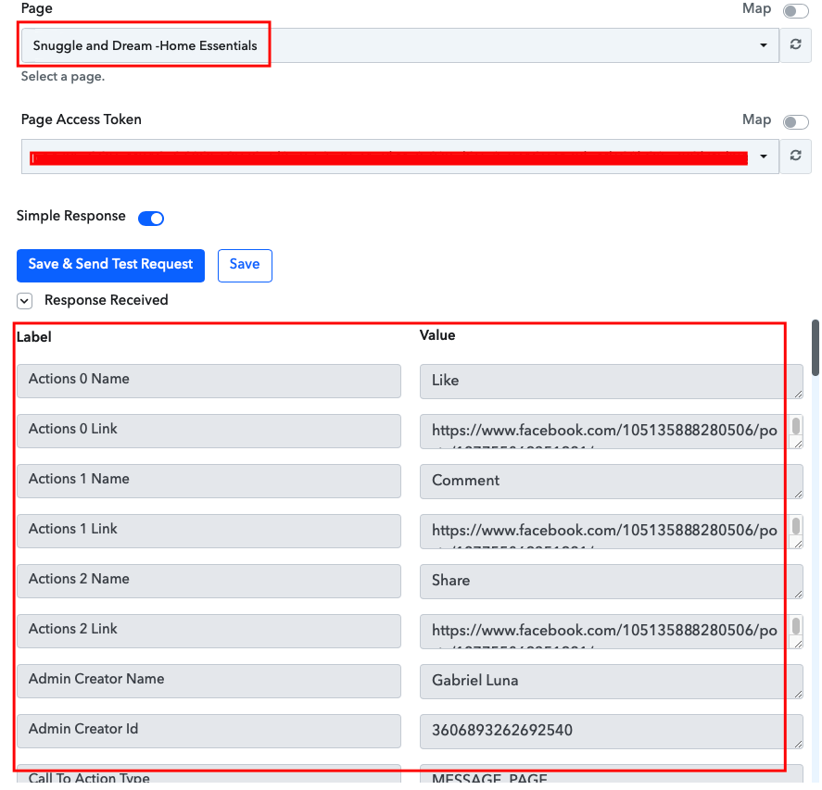Click the 'Simple Response' label text
Viewport: 822px width, 790px height.
point(71,216)
